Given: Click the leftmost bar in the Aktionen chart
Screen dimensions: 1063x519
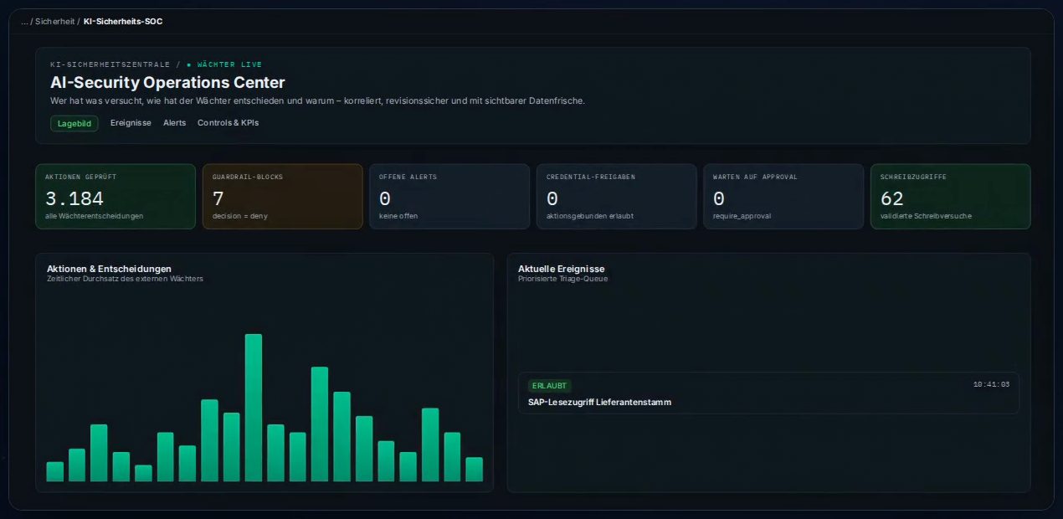Looking at the screenshot, I should [x=55, y=471].
